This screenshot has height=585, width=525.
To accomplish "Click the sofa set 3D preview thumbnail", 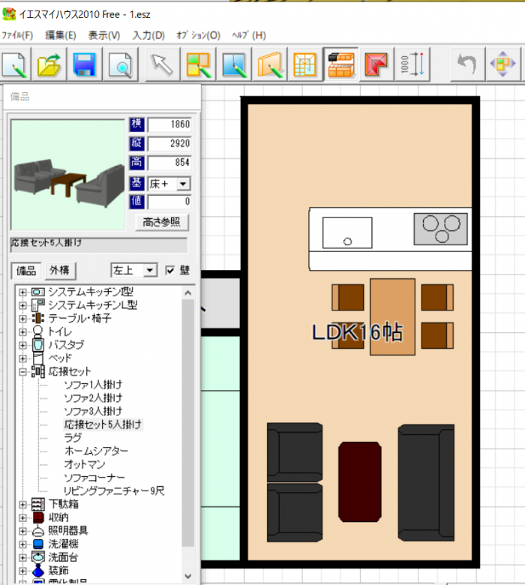I will tap(68, 175).
